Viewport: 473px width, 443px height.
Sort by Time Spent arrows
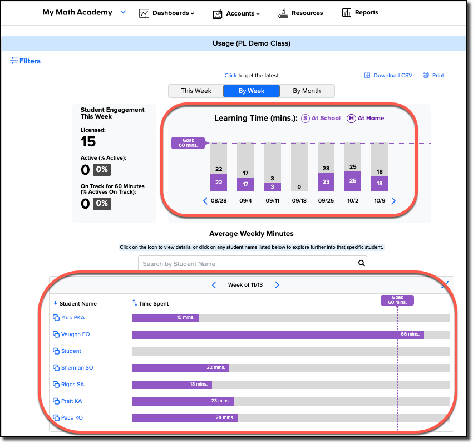point(135,303)
